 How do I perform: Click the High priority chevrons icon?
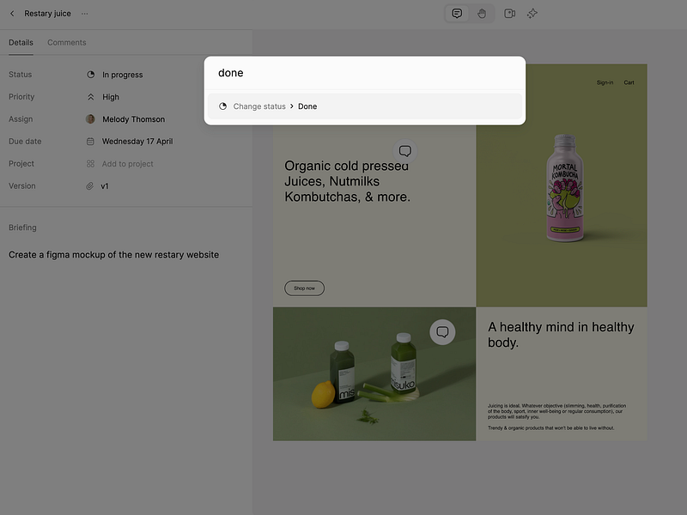tap(91, 97)
